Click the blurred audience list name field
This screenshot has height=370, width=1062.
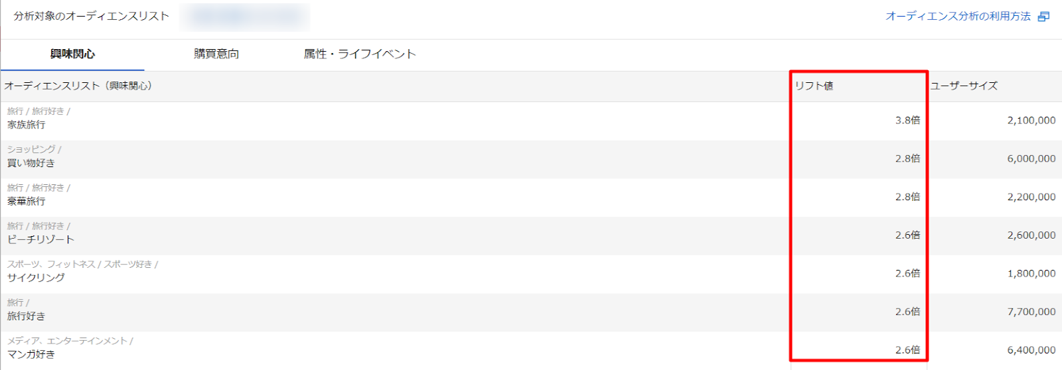tap(245, 17)
